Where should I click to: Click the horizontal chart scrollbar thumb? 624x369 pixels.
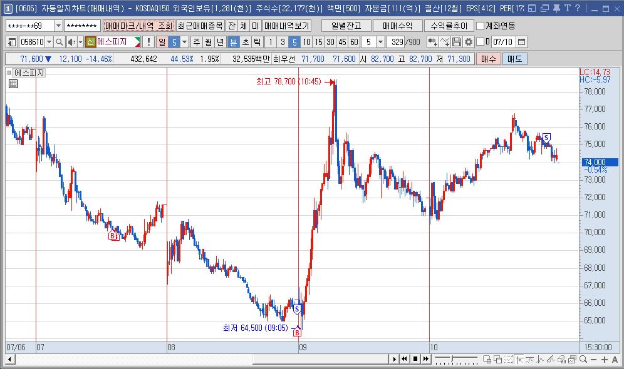[320, 359]
